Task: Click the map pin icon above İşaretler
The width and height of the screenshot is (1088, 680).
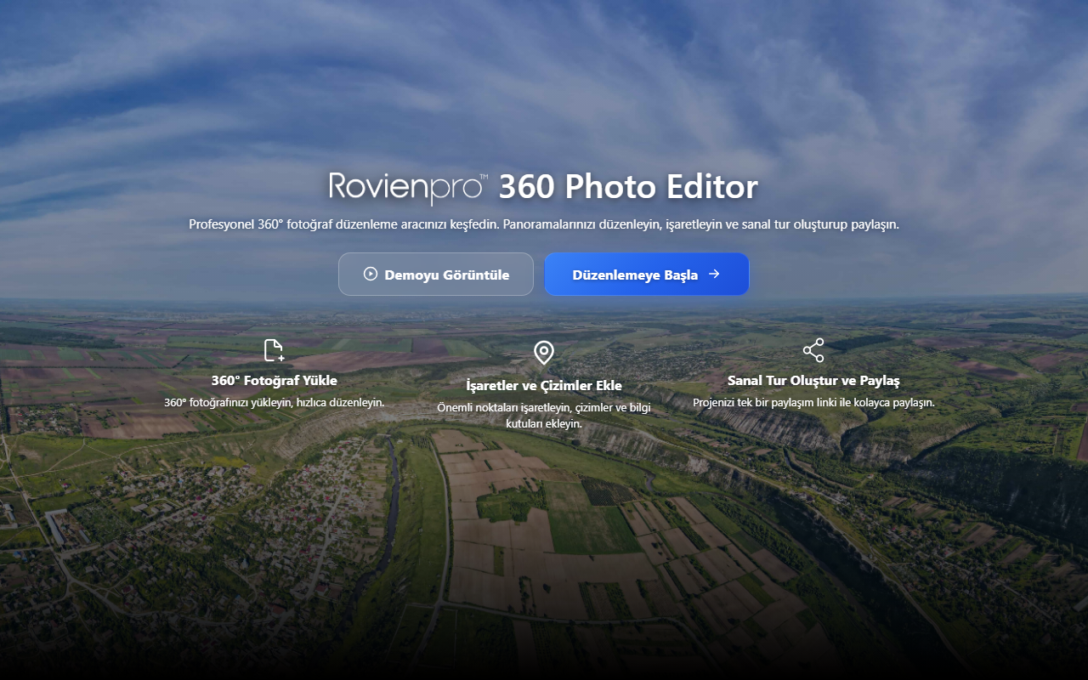Action: coord(544,353)
